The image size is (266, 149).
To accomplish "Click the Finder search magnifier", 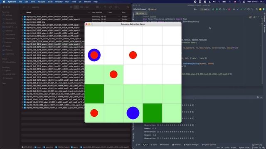I will click(x=128, y=7).
